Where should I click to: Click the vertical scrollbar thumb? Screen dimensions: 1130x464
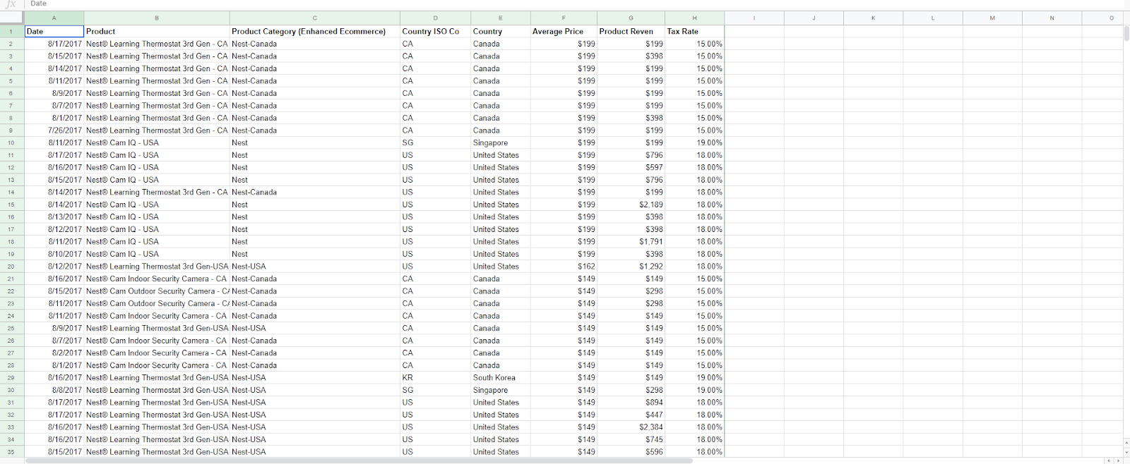click(1126, 33)
